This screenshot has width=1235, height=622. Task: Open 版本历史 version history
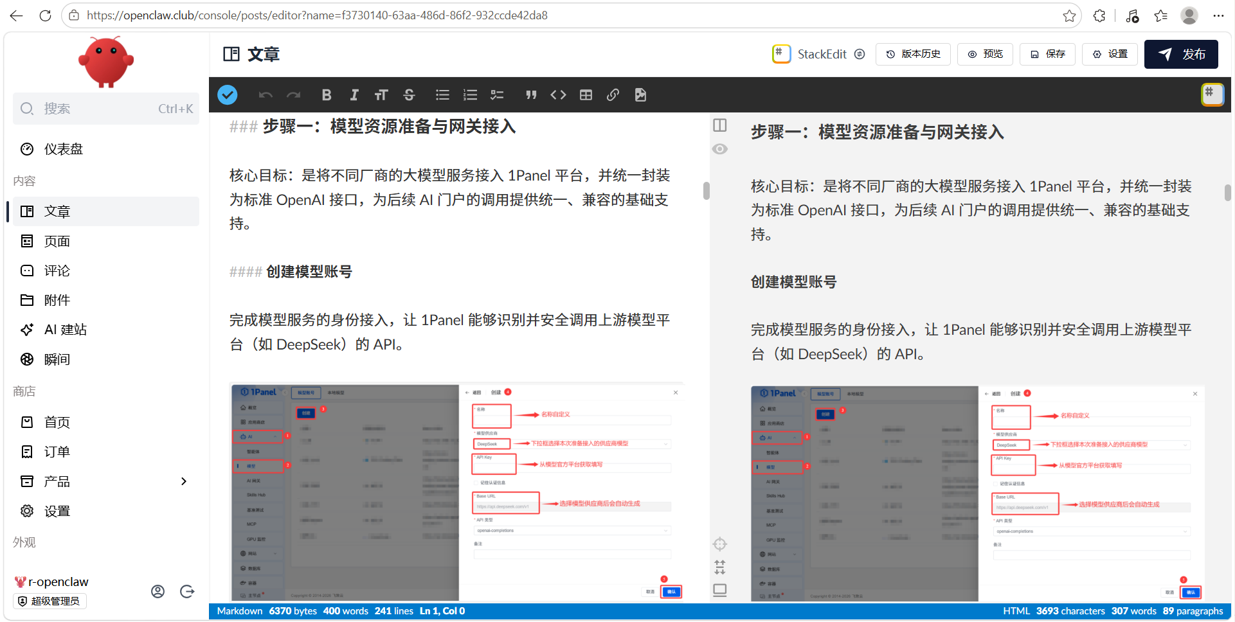tap(913, 54)
